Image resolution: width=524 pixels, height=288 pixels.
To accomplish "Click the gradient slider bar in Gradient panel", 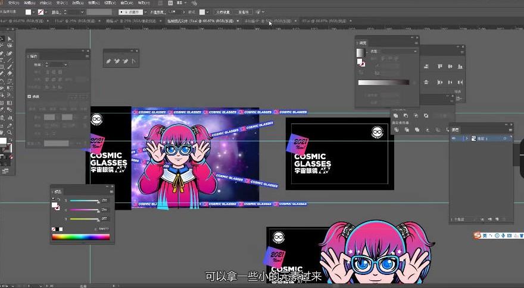I will point(383,83).
